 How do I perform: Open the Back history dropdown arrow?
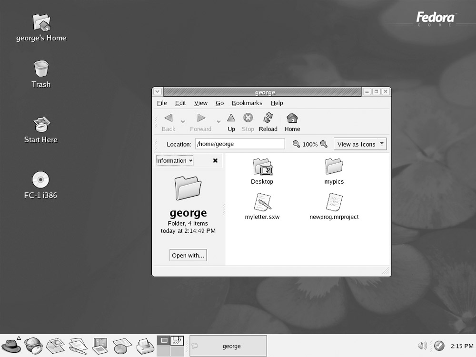(x=183, y=122)
